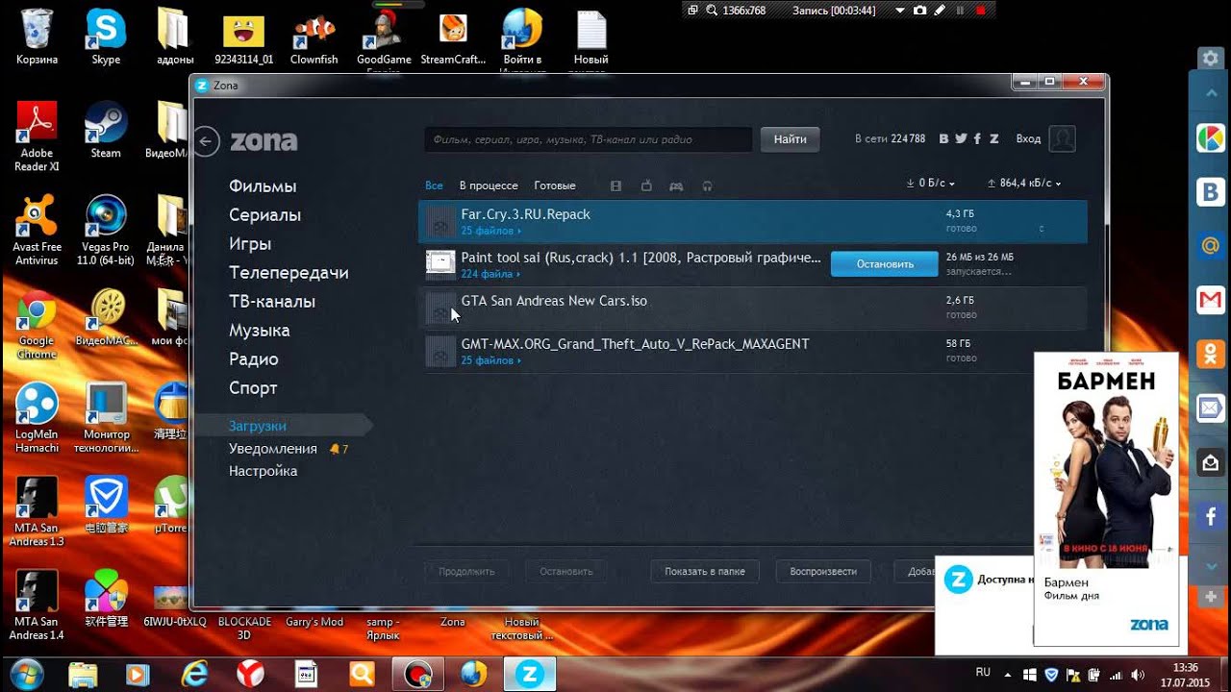Filter downloads by music headphones icon
1231x692 pixels.
coord(708,185)
